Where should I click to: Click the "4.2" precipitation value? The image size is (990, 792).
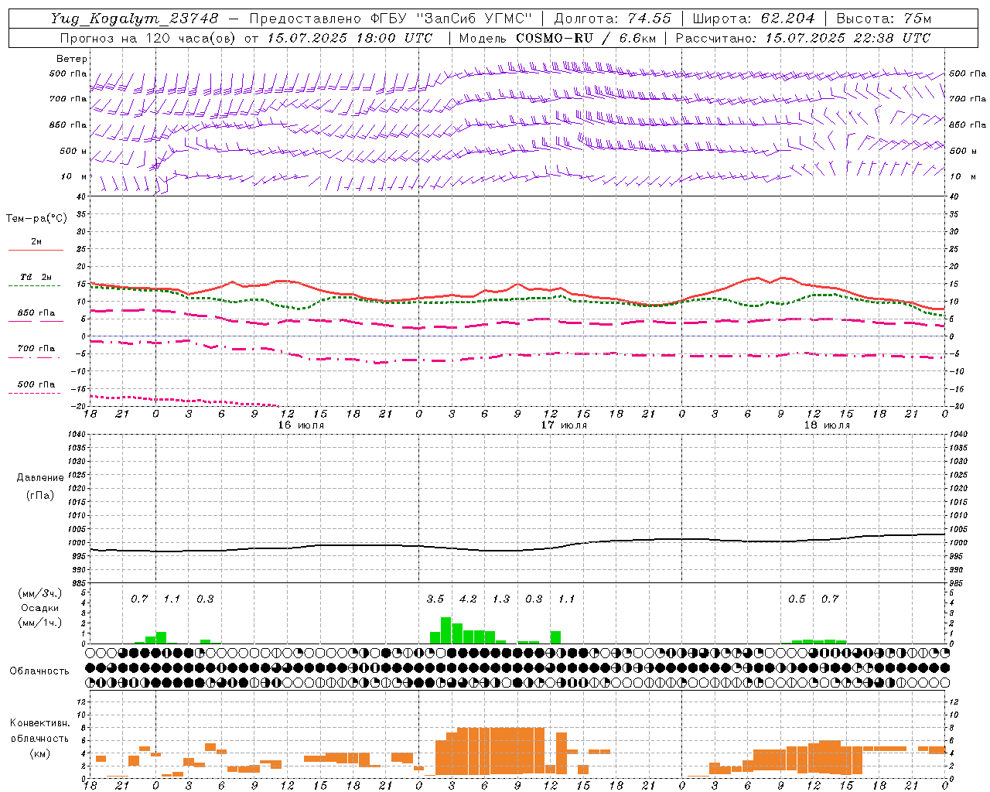pos(468,599)
